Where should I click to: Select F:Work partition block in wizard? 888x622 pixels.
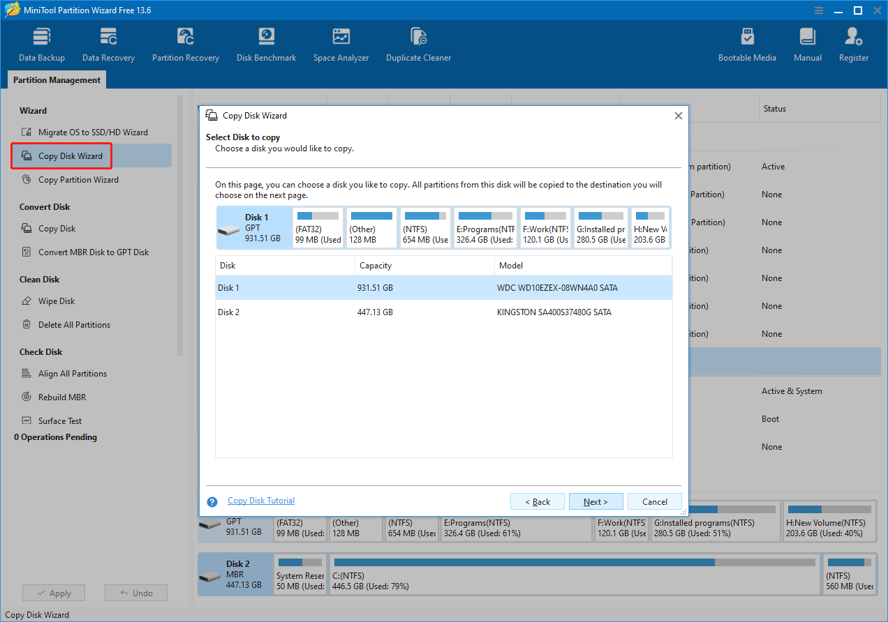(x=545, y=228)
